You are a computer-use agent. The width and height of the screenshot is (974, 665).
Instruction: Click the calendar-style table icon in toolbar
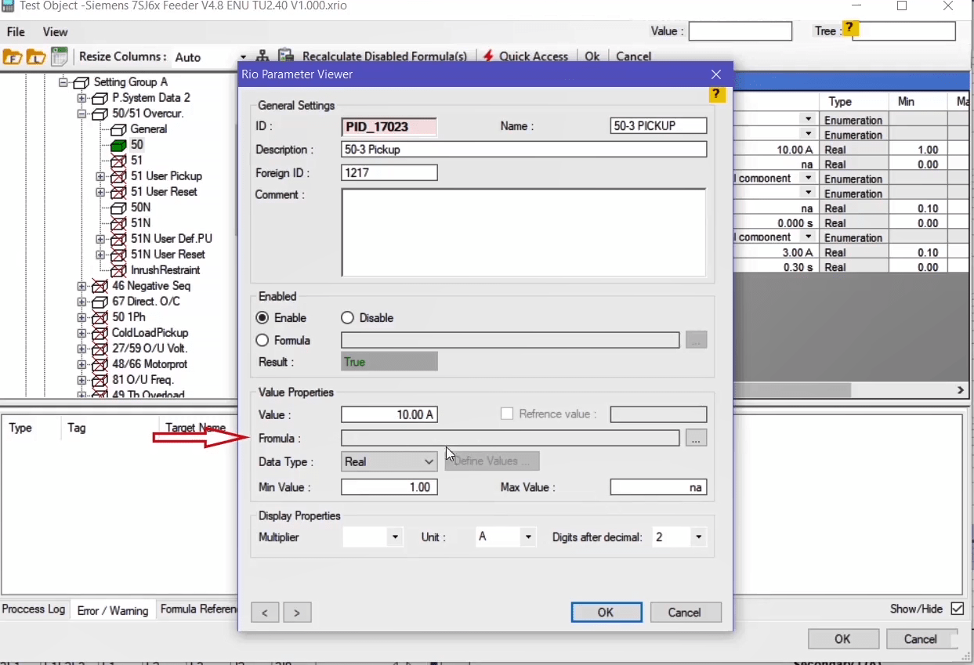[x=59, y=57]
